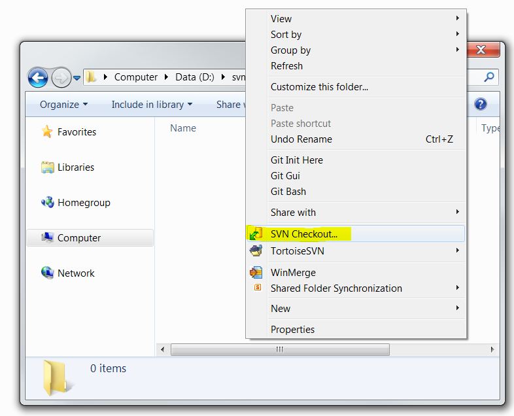Click the blue Back arrow button
Image resolution: width=514 pixels, height=416 pixels.
38,78
